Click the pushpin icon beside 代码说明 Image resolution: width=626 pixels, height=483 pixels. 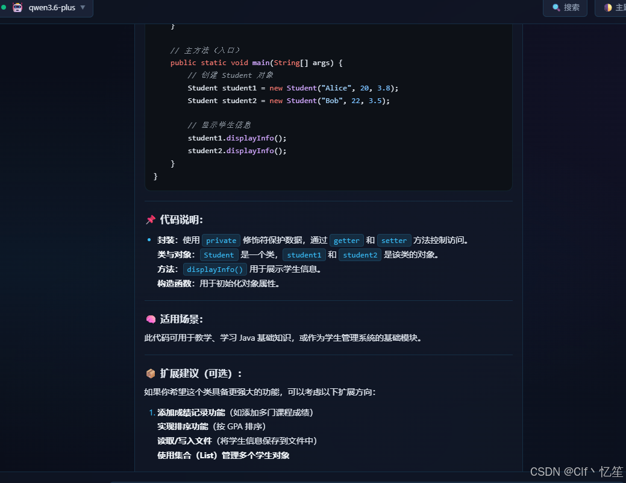(151, 219)
